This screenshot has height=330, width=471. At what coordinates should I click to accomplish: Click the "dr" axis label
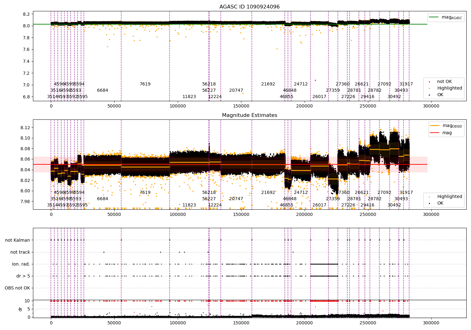(x=20, y=309)
